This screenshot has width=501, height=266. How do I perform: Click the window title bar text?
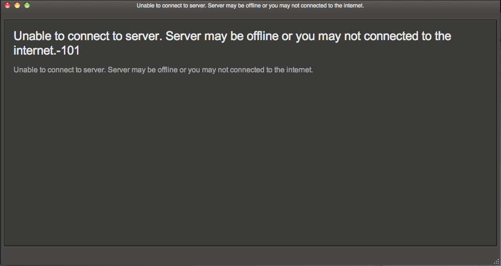[x=250, y=6]
